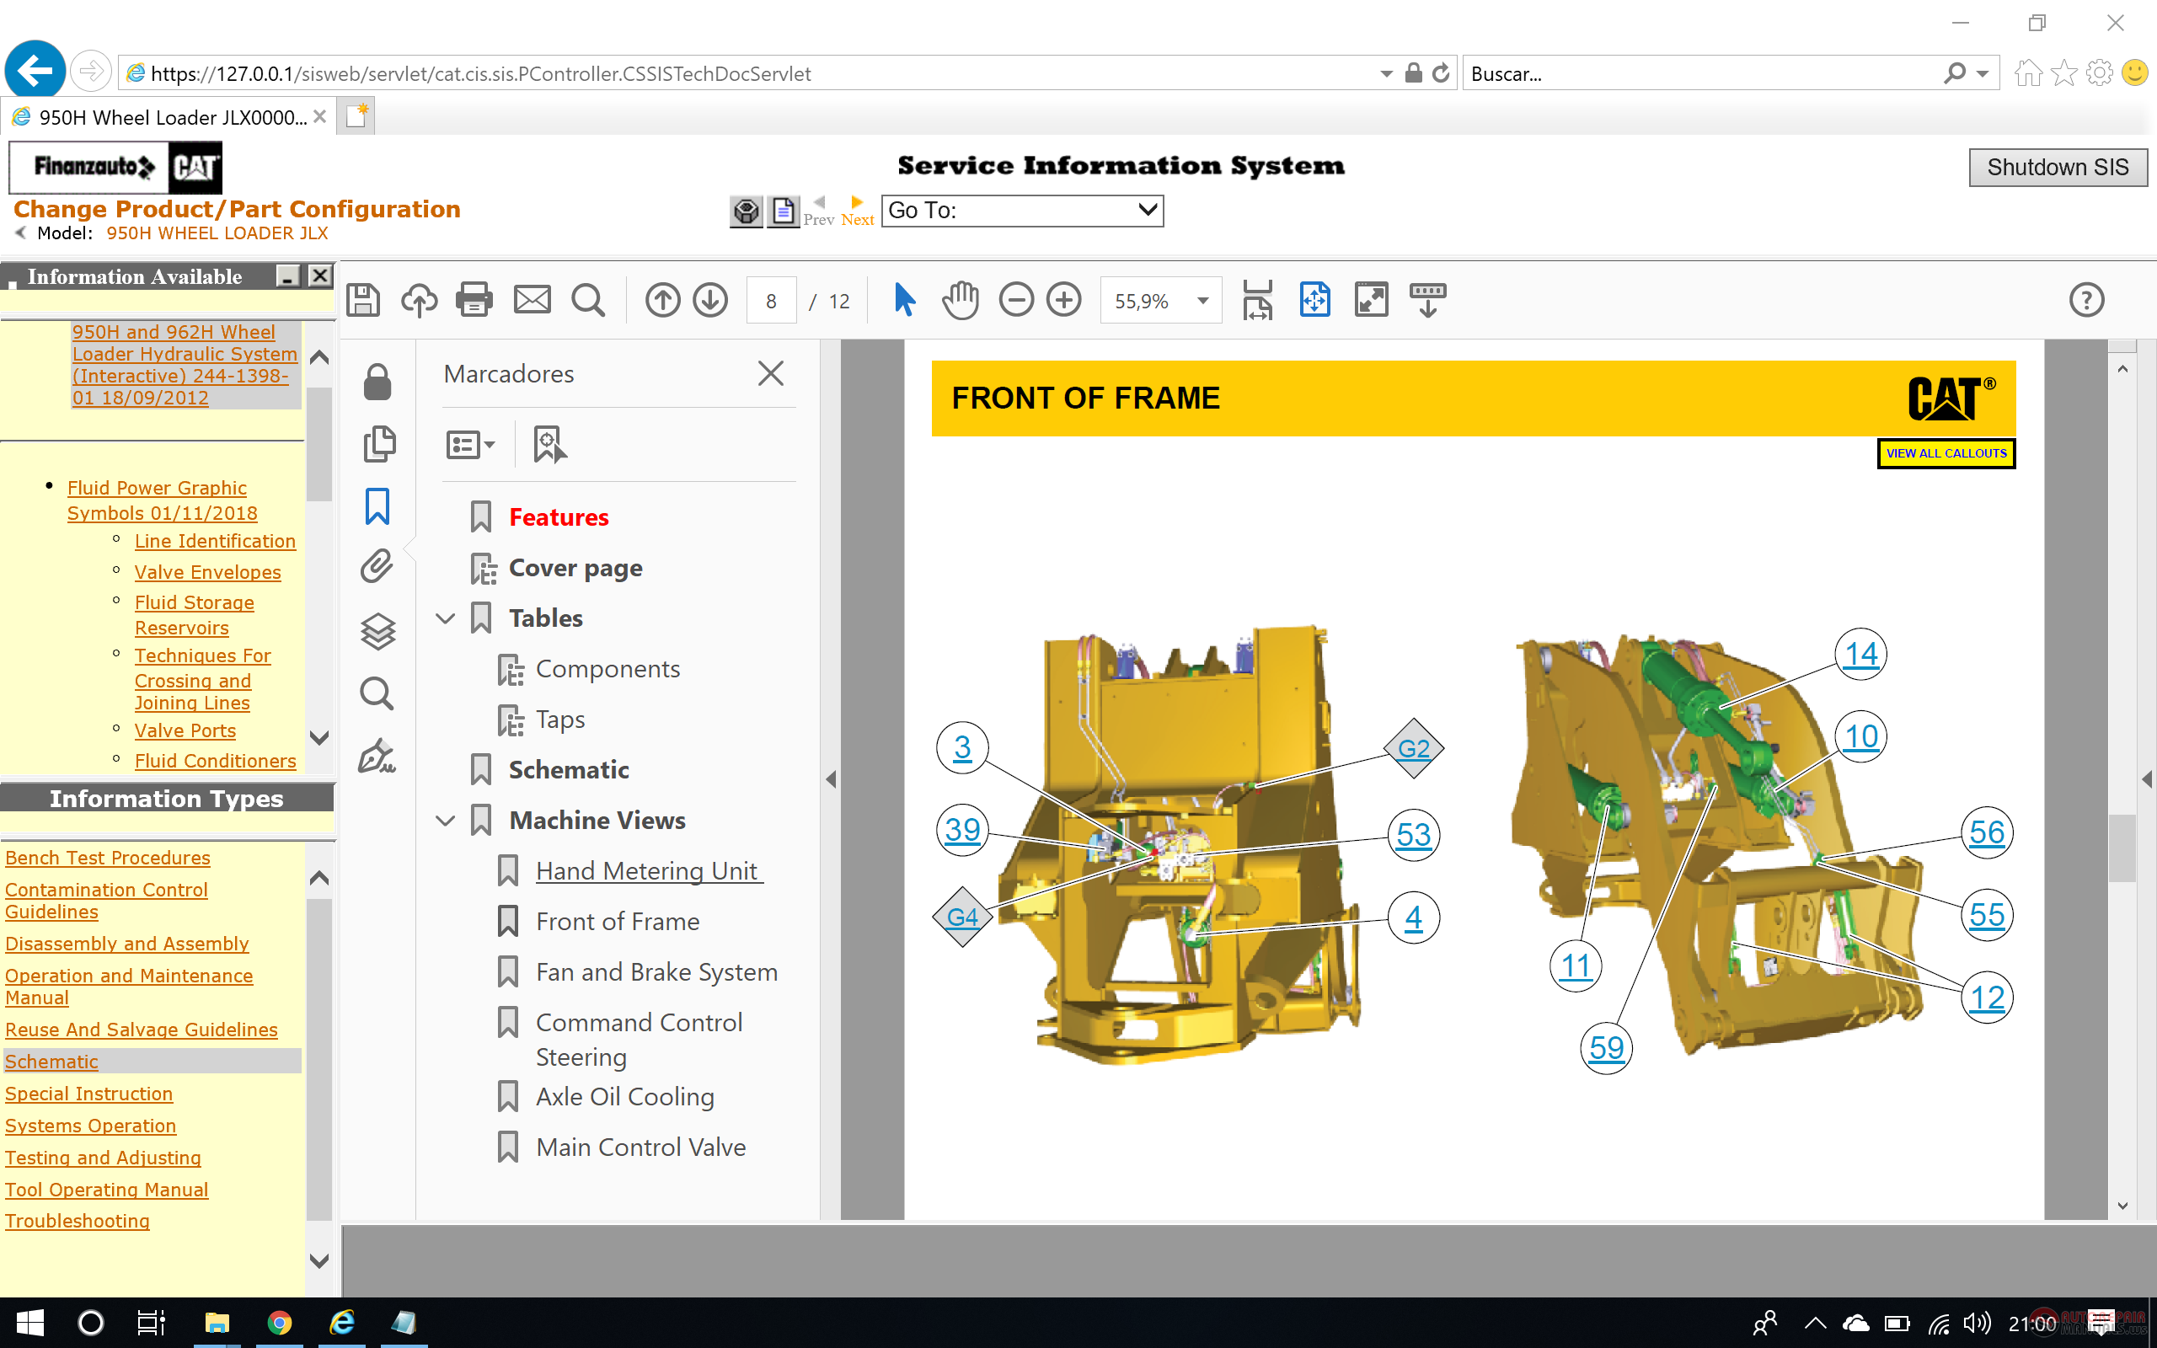Zoom out with the minus button
Screen dimensions: 2157x1348
[1016, 301]
